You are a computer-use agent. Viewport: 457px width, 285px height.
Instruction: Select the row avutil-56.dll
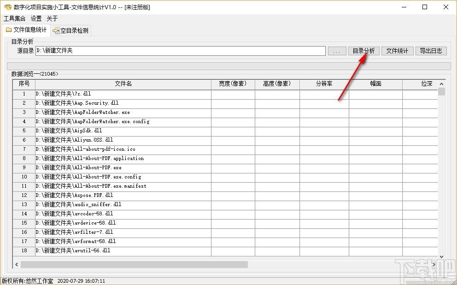225,250
